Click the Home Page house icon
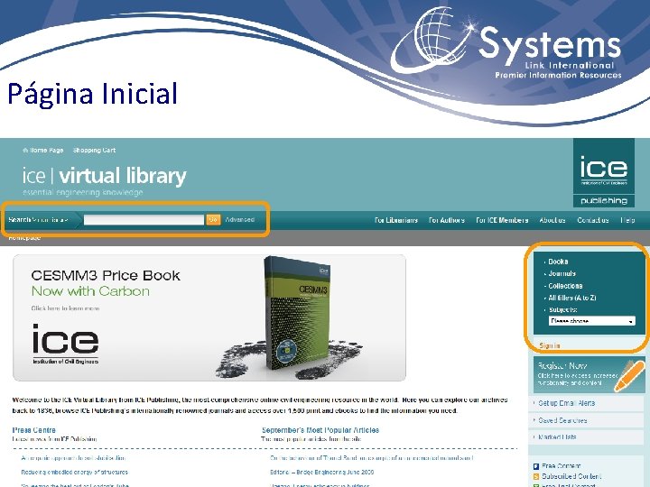This screenshot has height=487, width=650. point(25,150)
